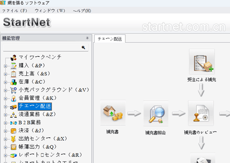The height and width of the screenshot is (163, 230).
Task: Select 在庫 (&C) tree label
Action: pyautogui.click(x=32, y=82)
